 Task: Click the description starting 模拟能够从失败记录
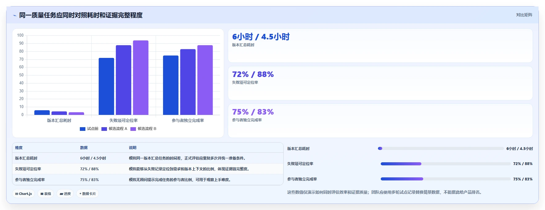tap(190, 169)
